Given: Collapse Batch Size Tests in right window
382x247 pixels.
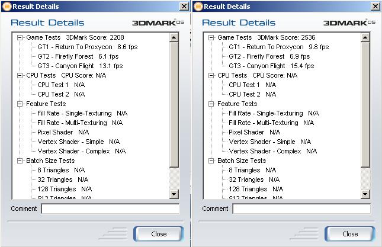Looking at the screenshot, I should 211,161.
